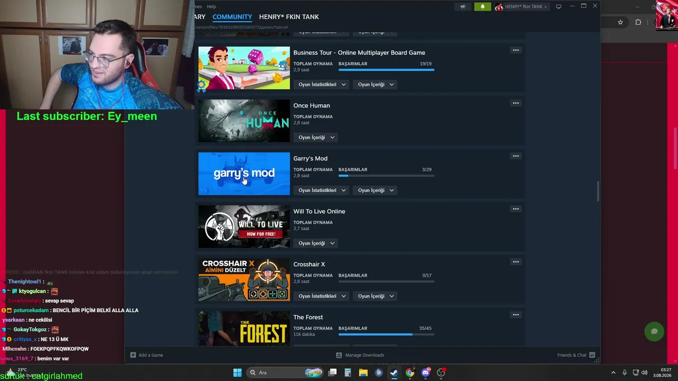Click the microphone icon in the system tray
678x381 pixels.
point(625,373)
